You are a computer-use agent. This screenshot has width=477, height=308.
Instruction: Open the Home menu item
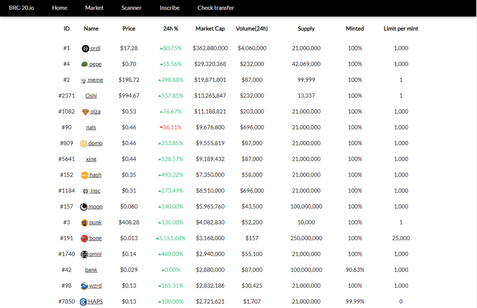pos(60,8)
